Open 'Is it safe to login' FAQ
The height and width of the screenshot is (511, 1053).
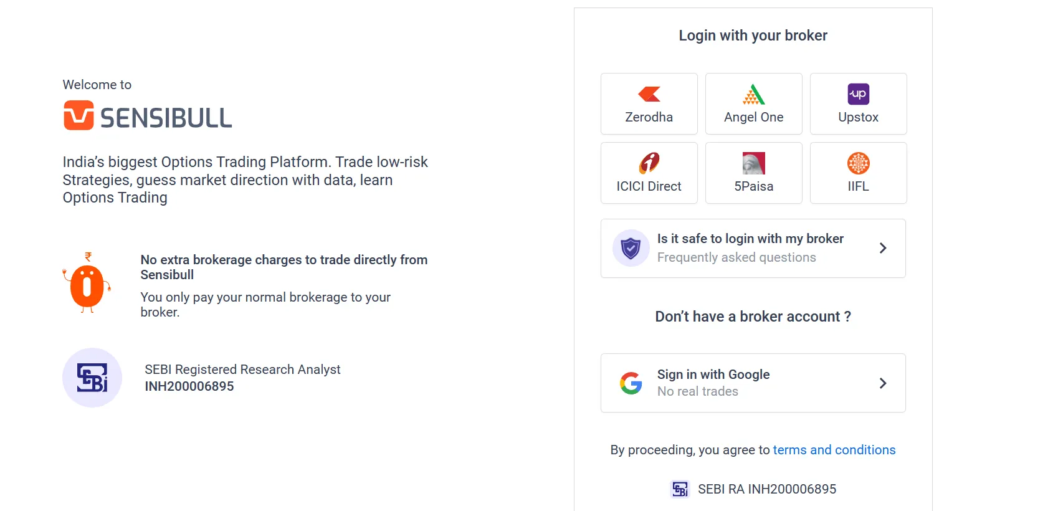pyautogui.click(x=753, y=248)
